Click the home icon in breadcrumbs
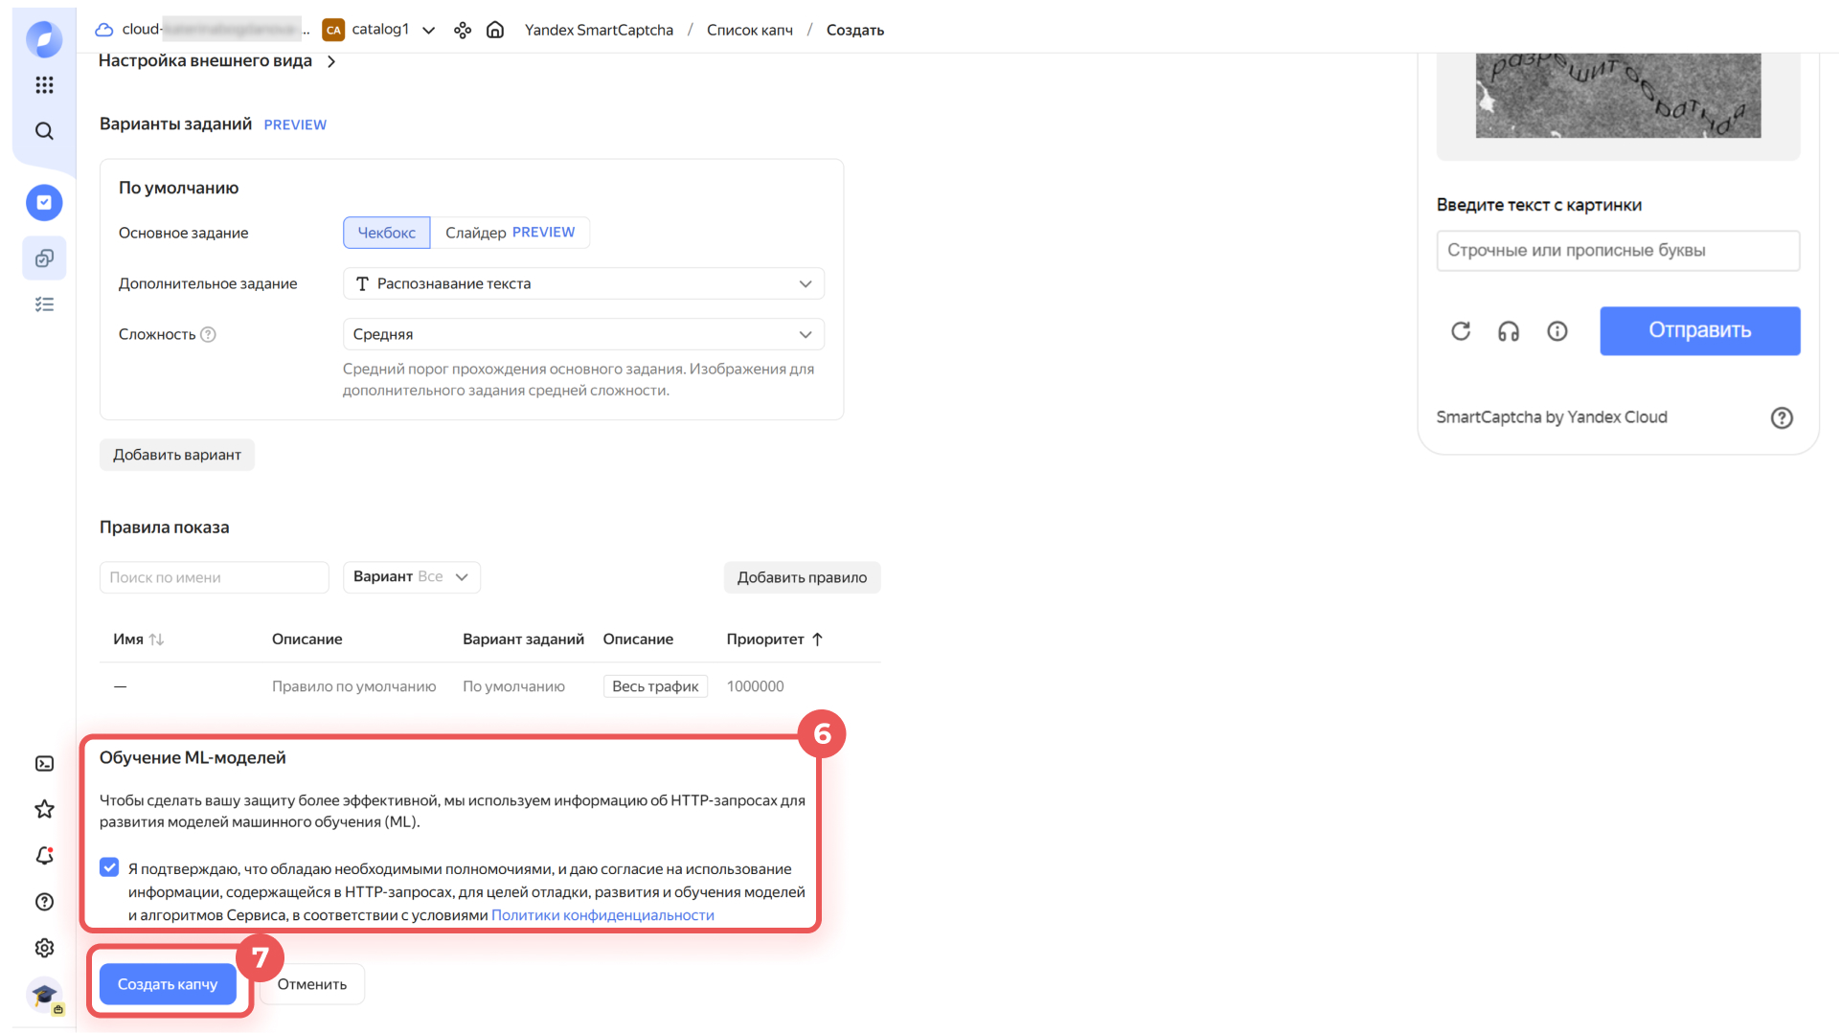 pyautogui.click(x=495, y=30)
